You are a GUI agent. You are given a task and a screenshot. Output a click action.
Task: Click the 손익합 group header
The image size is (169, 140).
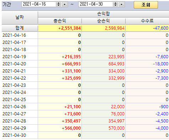click(x=104, y=14)
